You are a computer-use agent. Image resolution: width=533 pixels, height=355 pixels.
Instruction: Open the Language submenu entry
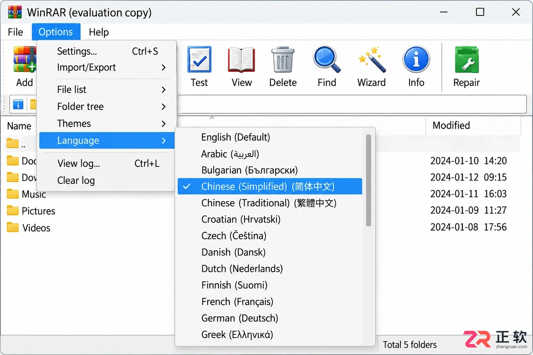[x=107, y=141]
